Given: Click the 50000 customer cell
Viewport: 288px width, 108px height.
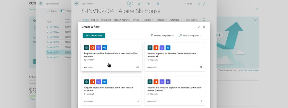Looking at the screenshot, I should pos(68,57).
